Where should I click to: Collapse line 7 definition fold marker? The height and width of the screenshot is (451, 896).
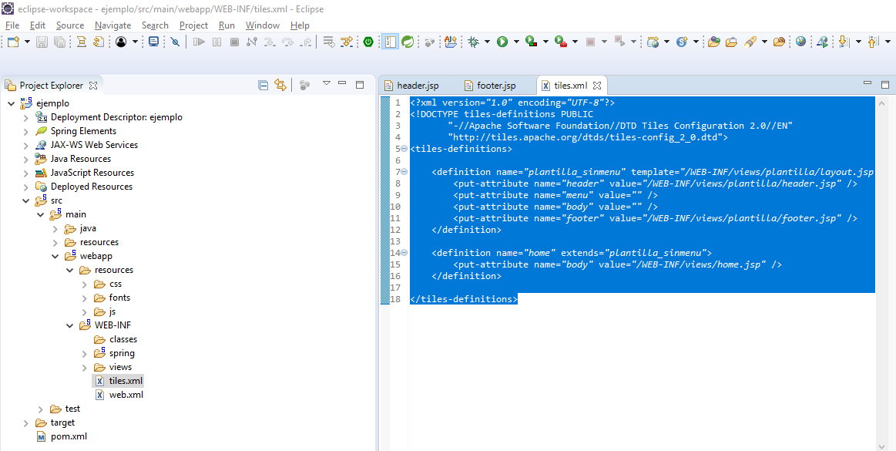point(404,171)
